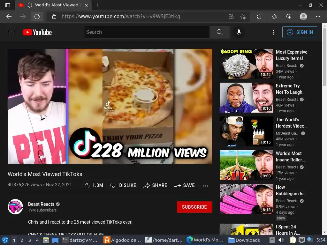
Task: Save the video to a playlist
Action: pos(185,185)
